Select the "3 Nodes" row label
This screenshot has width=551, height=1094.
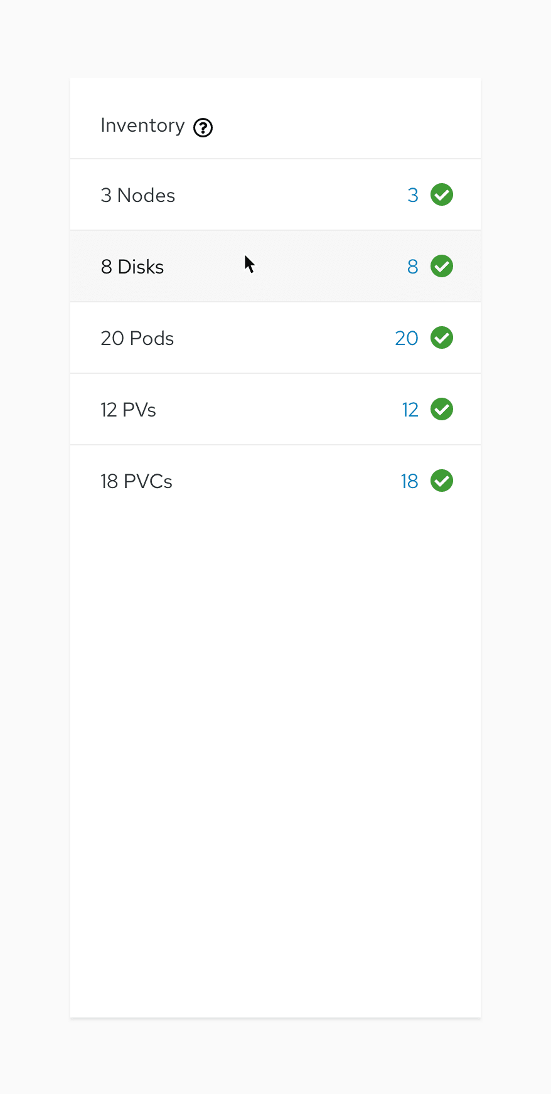pos(137,195)
